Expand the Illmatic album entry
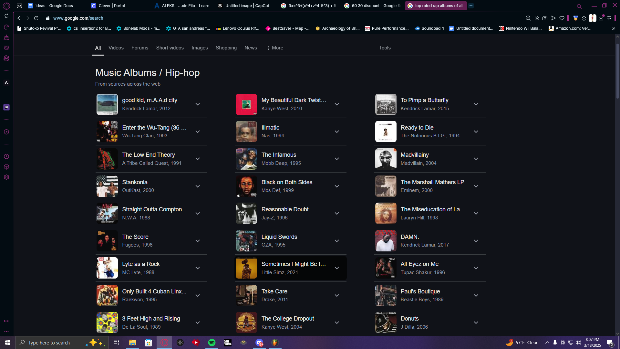The width and height of the screenshot is (620, 349). click(337, 132)
